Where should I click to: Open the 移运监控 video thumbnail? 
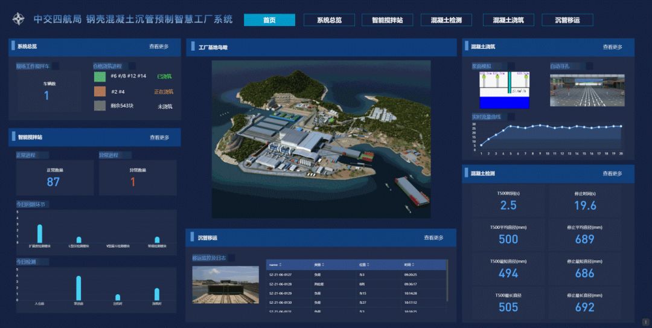coord(225,285)
